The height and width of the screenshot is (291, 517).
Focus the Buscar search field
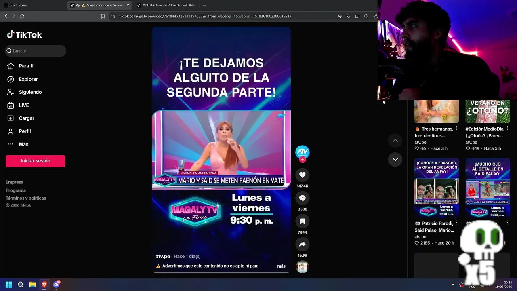pos(36,51)
